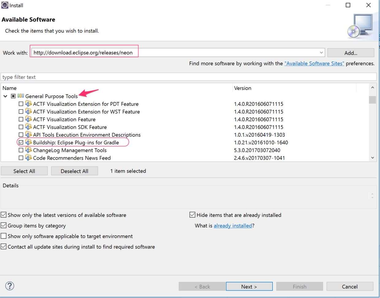Image resolution: width=380 pixels, height=298 pixels.
Task: Click the Buildship Gradle plug-in feature icon
Action: [x=28, y=142]
